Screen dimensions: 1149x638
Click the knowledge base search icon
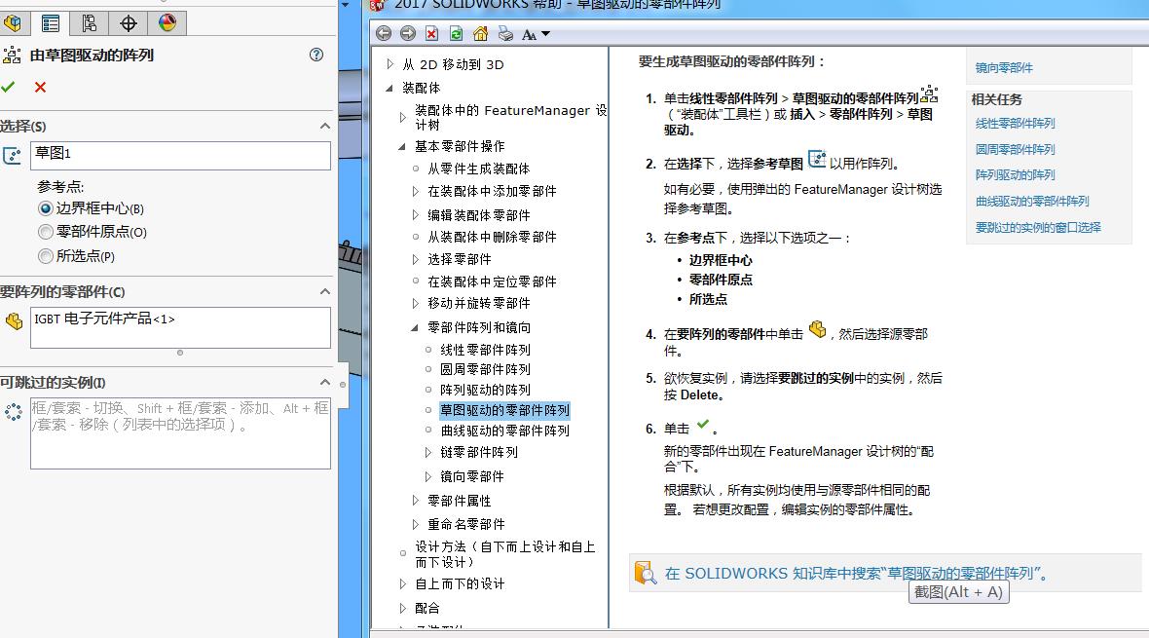[645, 573]
